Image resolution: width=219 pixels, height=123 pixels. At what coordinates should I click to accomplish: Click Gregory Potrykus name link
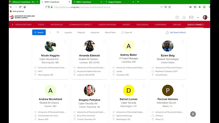[89, 100]
